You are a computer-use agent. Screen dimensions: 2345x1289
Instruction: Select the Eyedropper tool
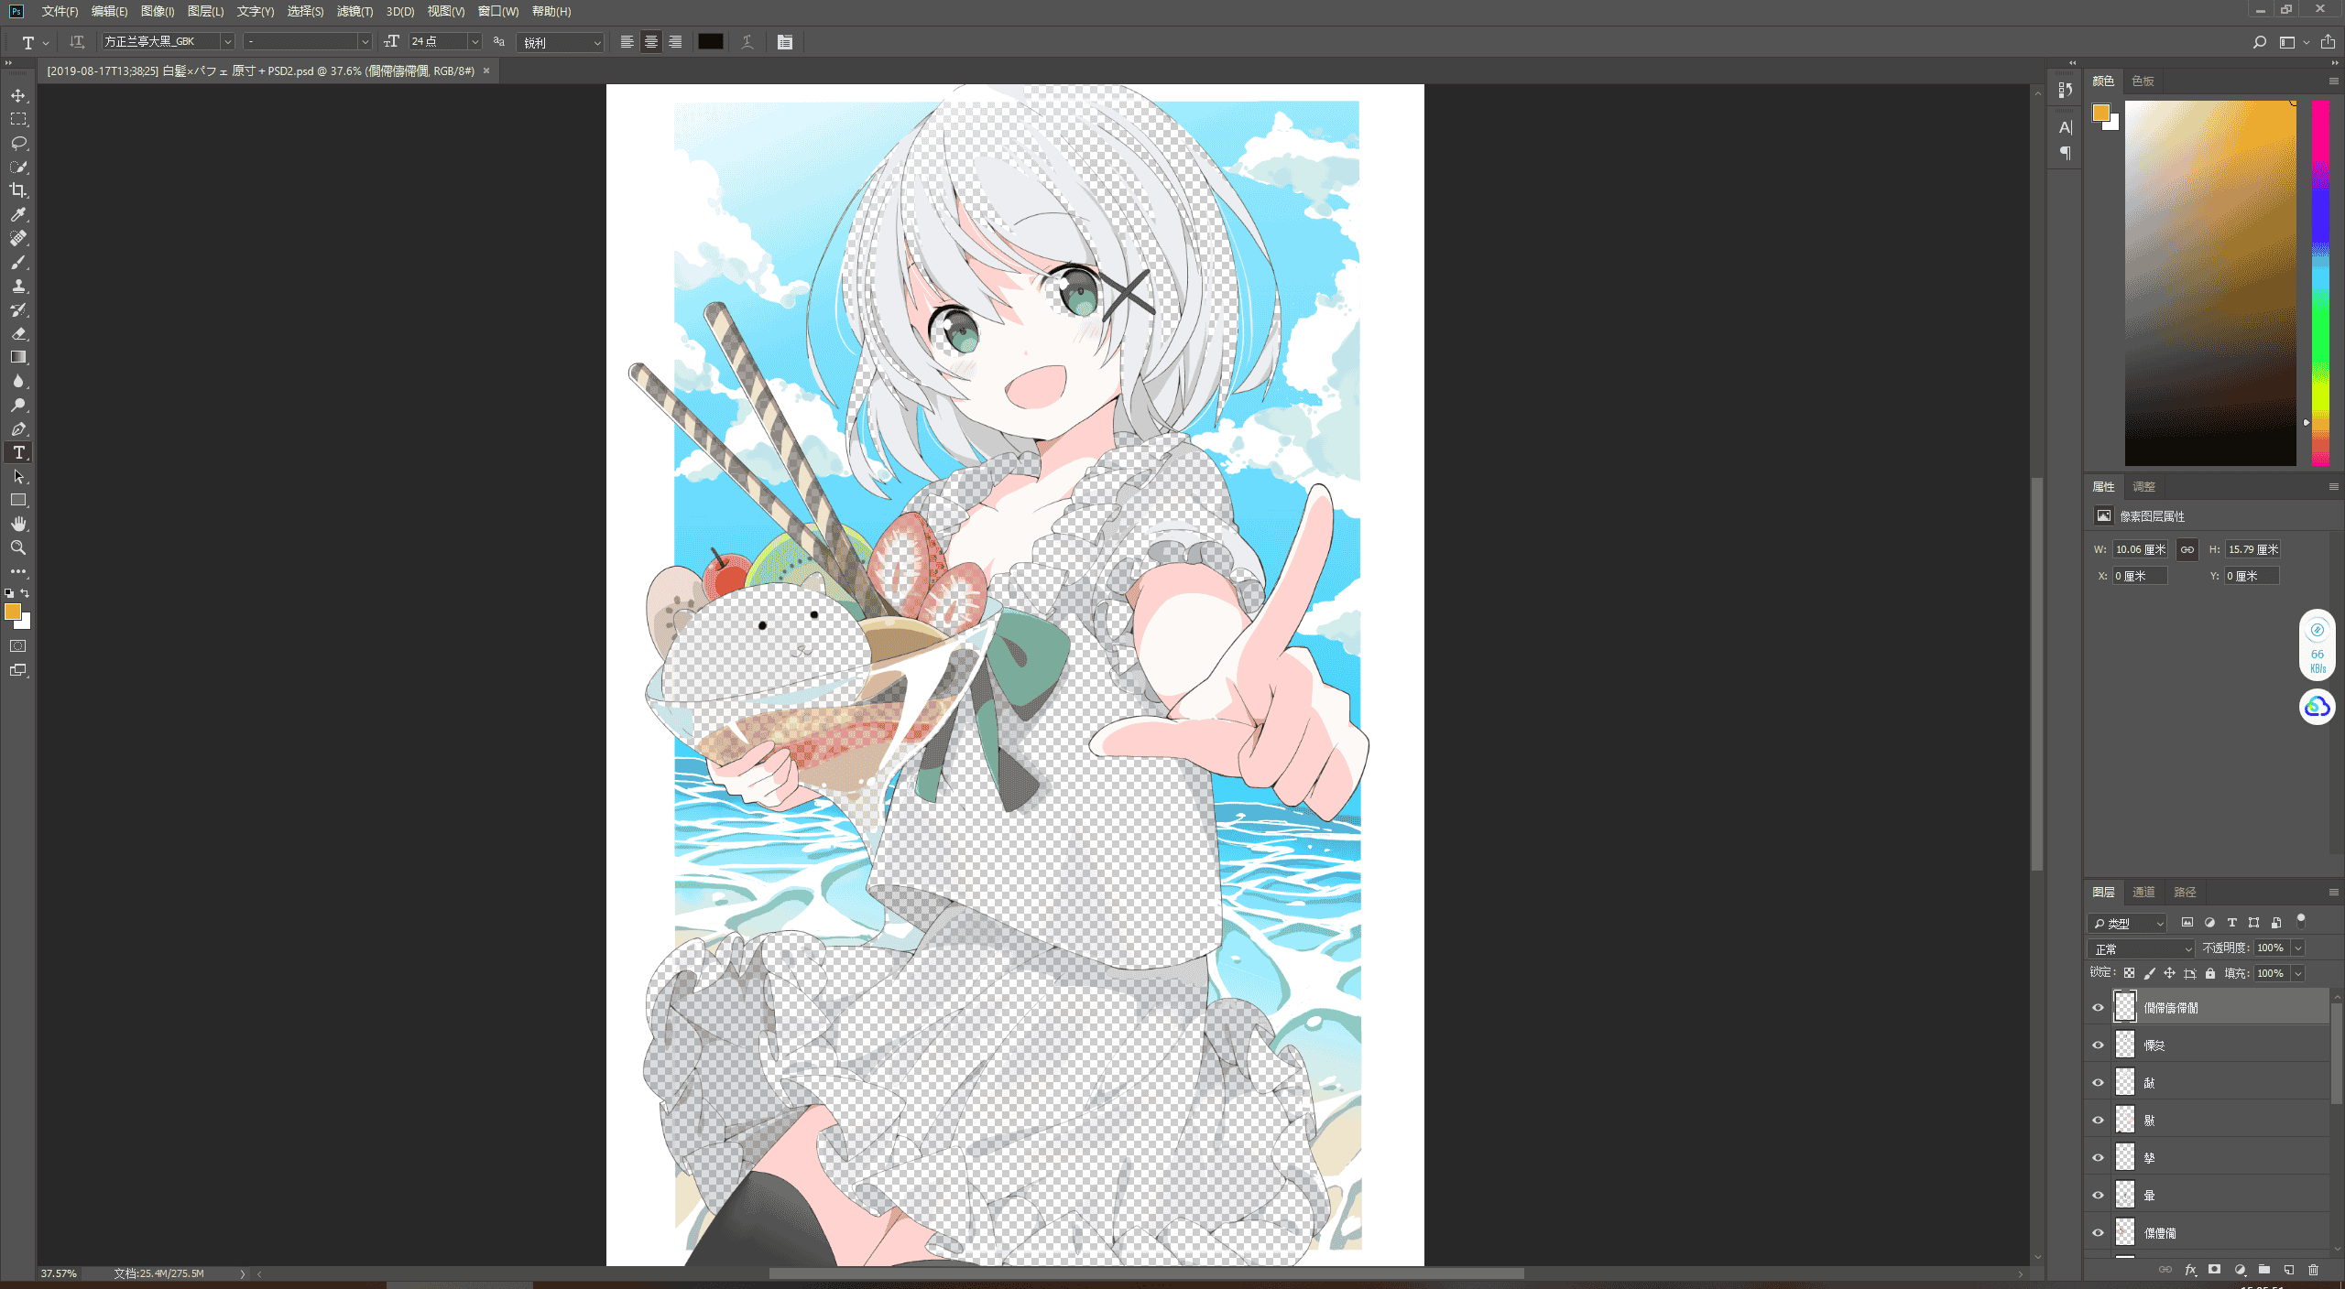coord(18,214)
